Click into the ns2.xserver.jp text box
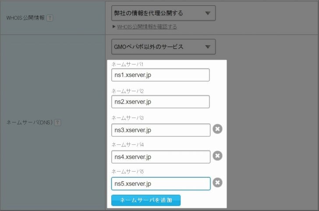This screenshot has width=319, height=211. click(x=160, y=102)
